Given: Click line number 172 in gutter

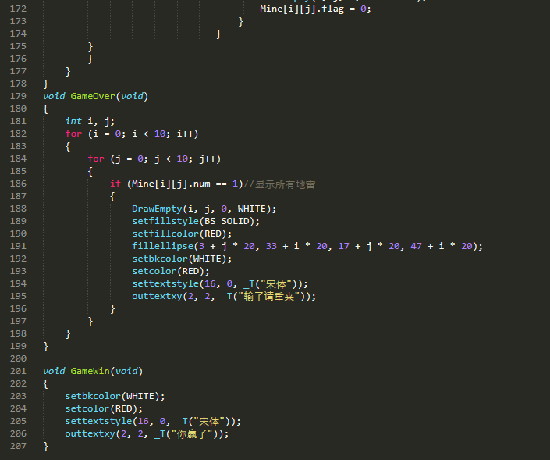Looking at the screenshot, I should pyautogui.click(x=18, y=9).
